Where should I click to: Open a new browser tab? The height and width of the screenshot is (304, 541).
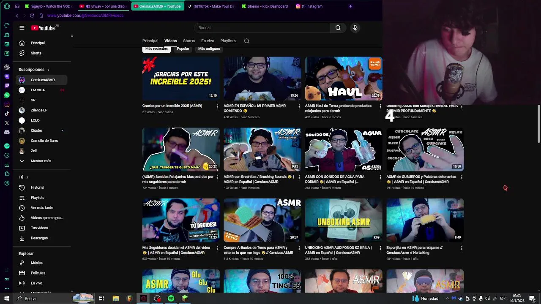point(350,6)
